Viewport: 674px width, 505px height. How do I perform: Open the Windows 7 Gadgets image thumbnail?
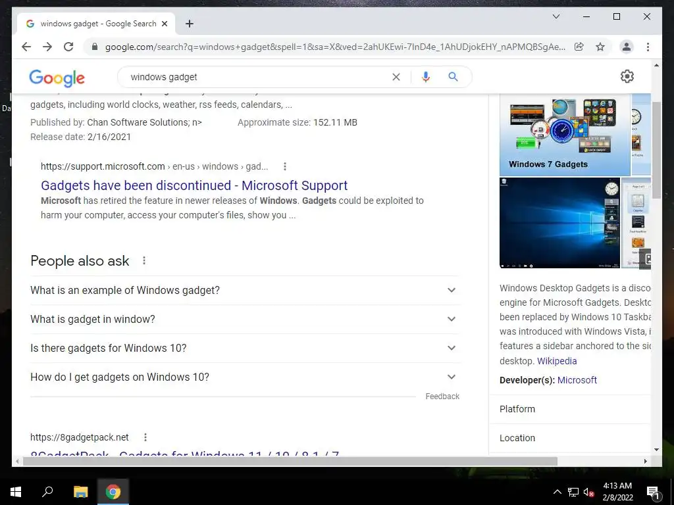(x=565, y=135)
